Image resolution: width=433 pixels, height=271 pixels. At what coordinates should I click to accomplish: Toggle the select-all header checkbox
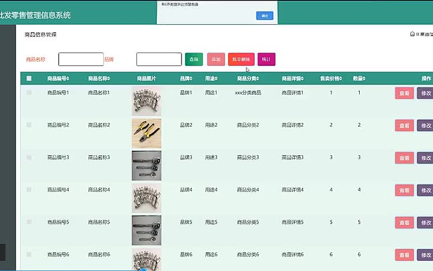click(x=29, y=78)
